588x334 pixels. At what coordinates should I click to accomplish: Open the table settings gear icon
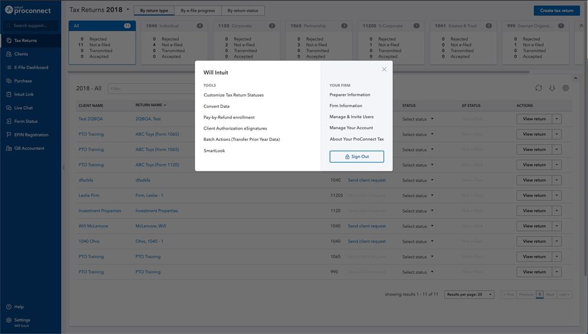[566, 88]
